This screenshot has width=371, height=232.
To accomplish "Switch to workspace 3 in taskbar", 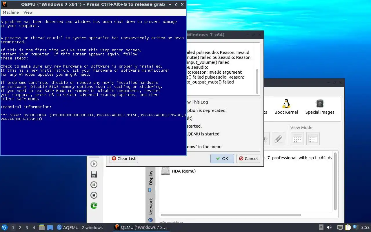I will click(27, 228).
